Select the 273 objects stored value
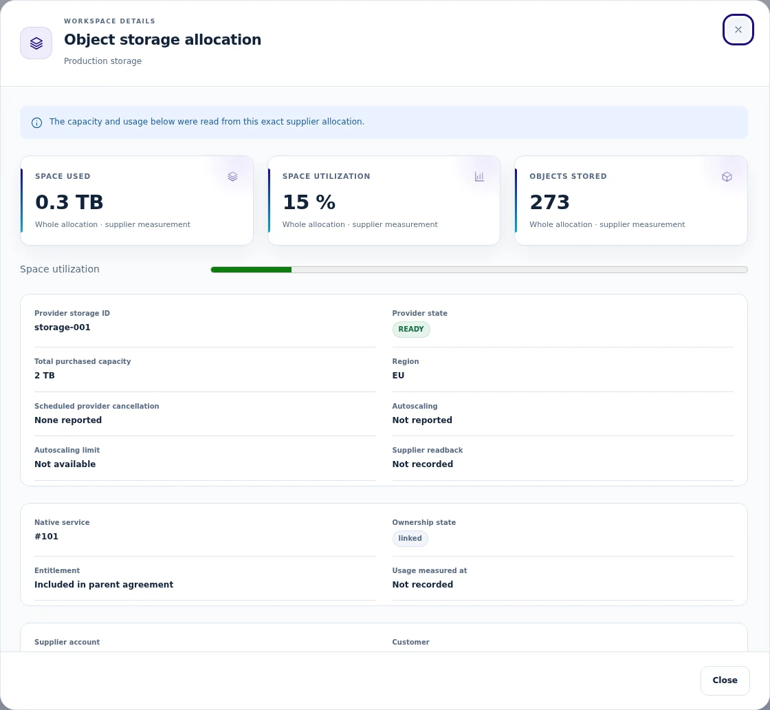The width and height of the screenshot is (770, 710). point(549,202)
